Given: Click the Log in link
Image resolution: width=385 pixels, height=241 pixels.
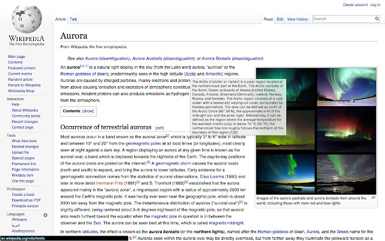Looking at the screenshot, I should tap(375, 5).
